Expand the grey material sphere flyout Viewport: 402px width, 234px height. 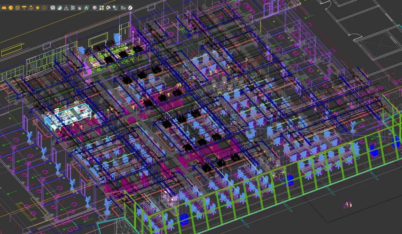click(95, 8)
